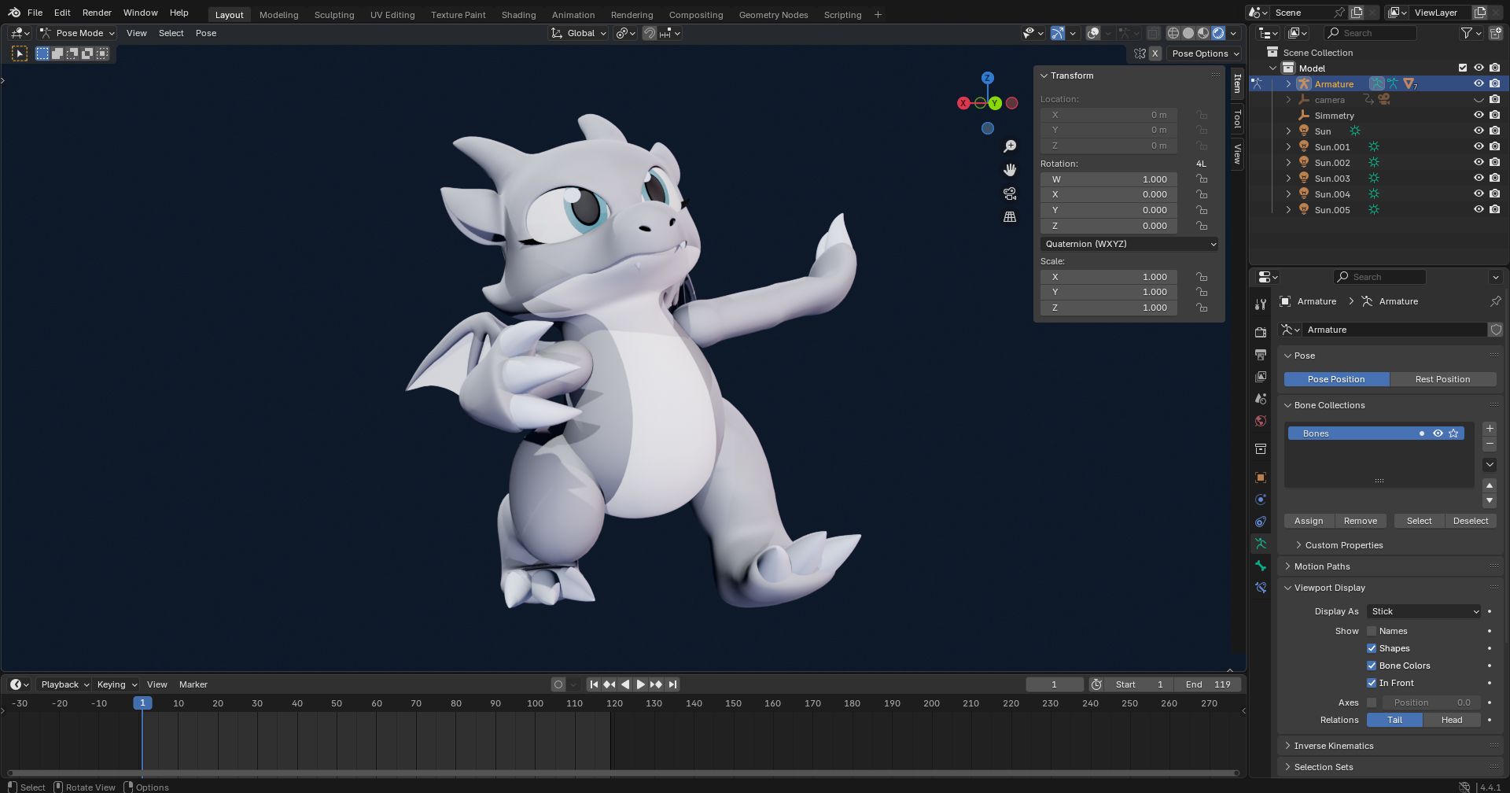1510x793 pixels.
Task: Open the Physics properties tab
Action: point(1261,500)
